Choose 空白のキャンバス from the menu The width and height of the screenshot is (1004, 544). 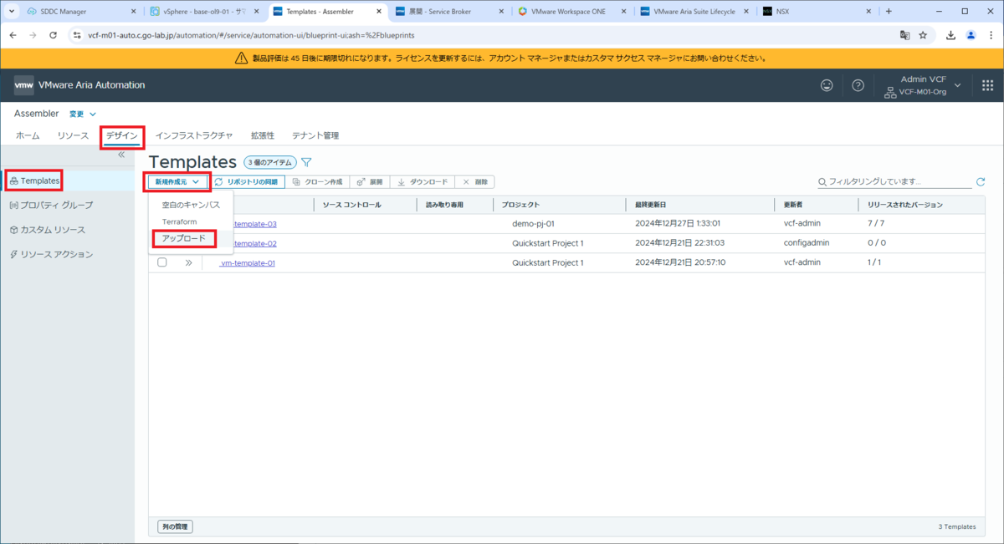pos(191,205)
